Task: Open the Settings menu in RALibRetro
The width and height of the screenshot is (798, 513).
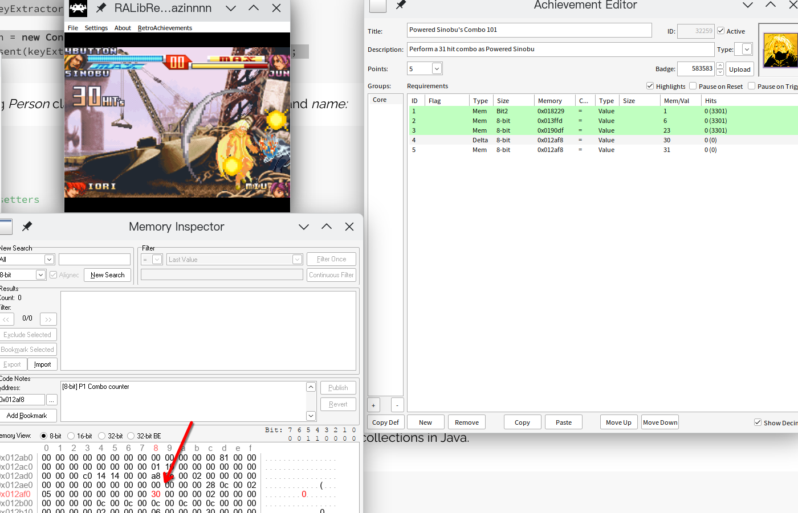Action: (96, 28)
